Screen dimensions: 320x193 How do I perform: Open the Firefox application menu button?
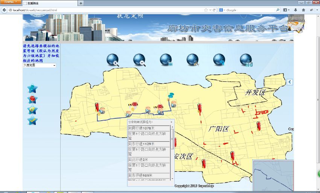[x=11, y=2]
